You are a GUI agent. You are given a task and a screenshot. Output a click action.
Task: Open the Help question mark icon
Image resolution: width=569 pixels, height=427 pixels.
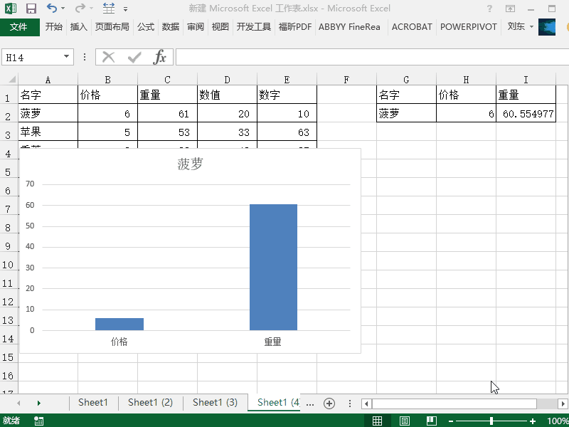(x=490, y=9)
